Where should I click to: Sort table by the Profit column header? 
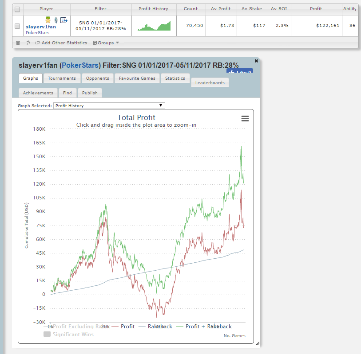pos(316,9)
